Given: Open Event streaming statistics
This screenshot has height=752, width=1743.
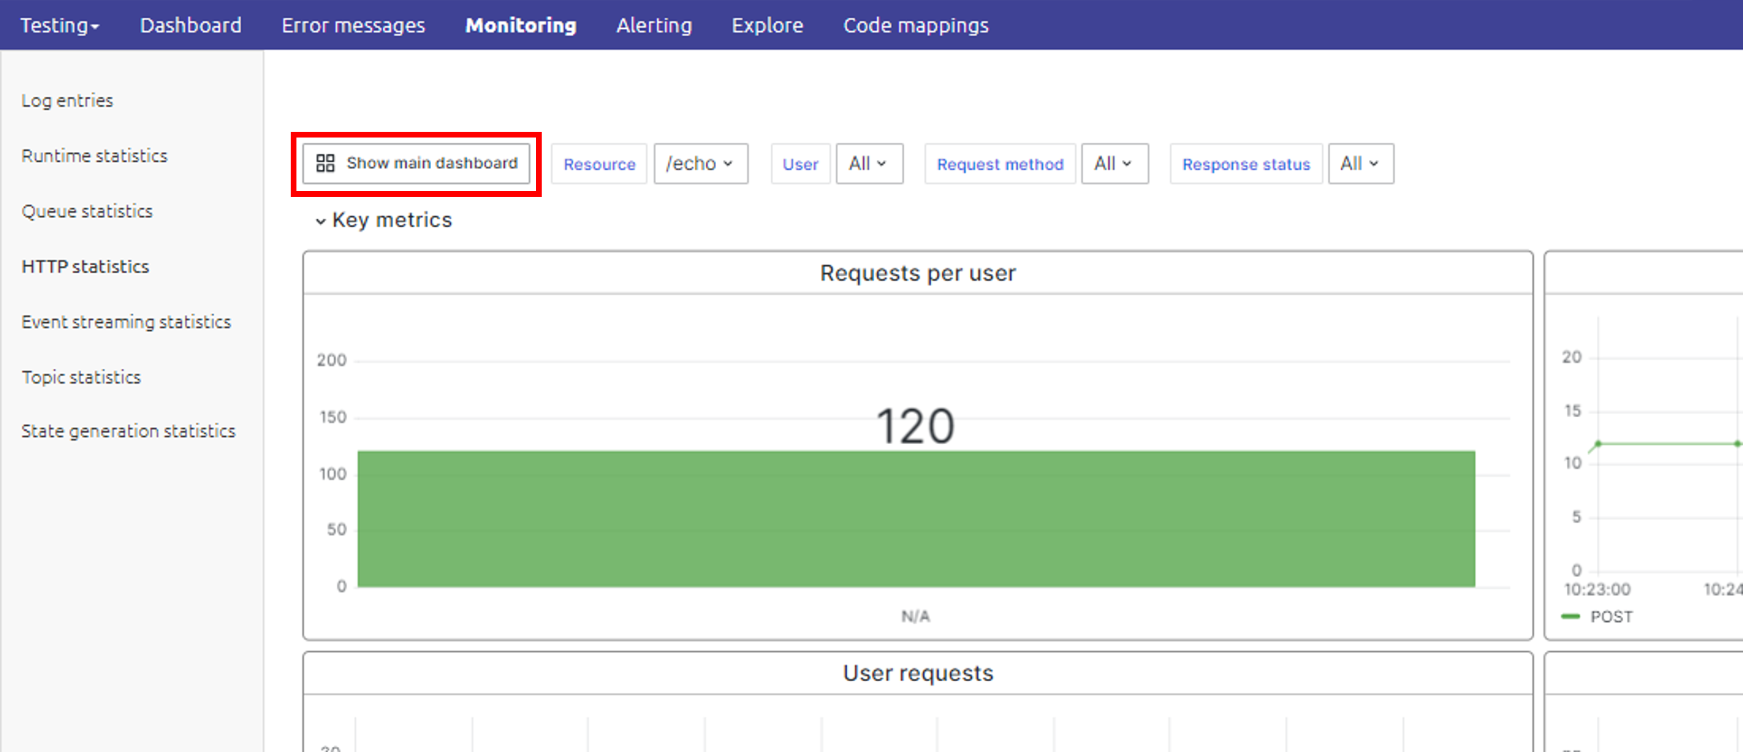Looking at the screenshot, I should click(126, 322).
